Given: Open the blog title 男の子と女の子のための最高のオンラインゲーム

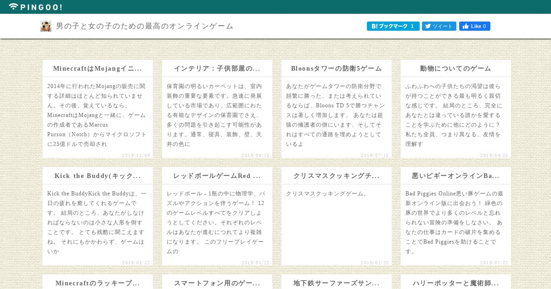Looking at the screenshot, I should point(145,26).
